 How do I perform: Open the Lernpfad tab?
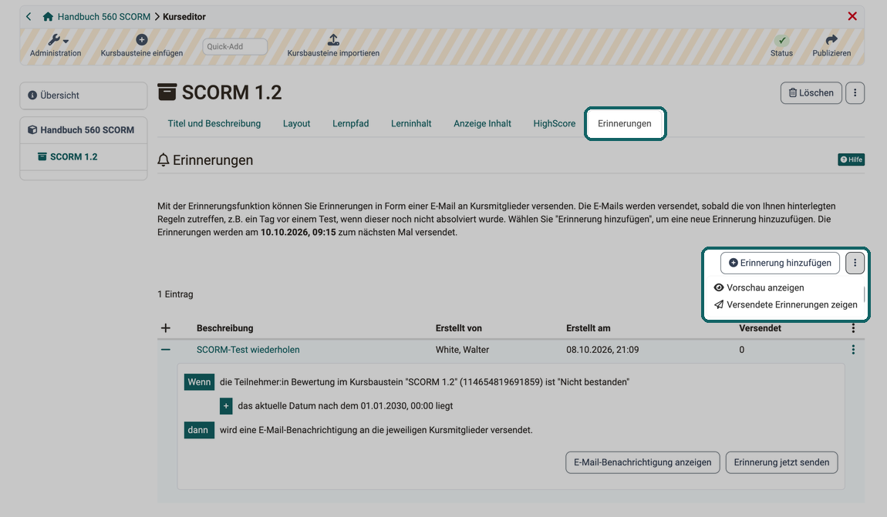click(350, 124)
